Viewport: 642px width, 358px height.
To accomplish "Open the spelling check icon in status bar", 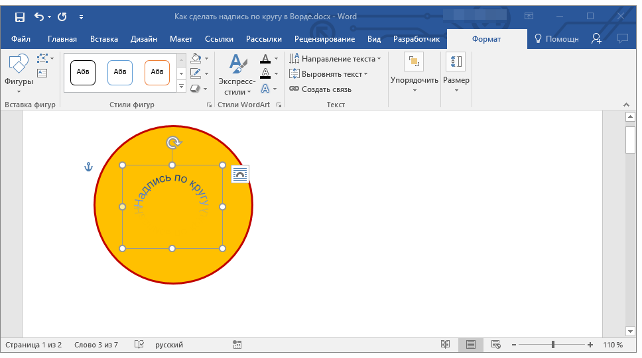I will pos(139,345).
